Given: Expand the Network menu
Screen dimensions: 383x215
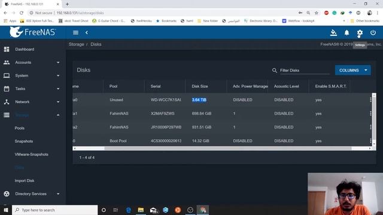Looking at the screenshot, I should (58, 102).
